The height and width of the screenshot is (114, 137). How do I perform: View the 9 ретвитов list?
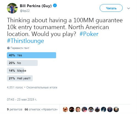pos(15,109)
